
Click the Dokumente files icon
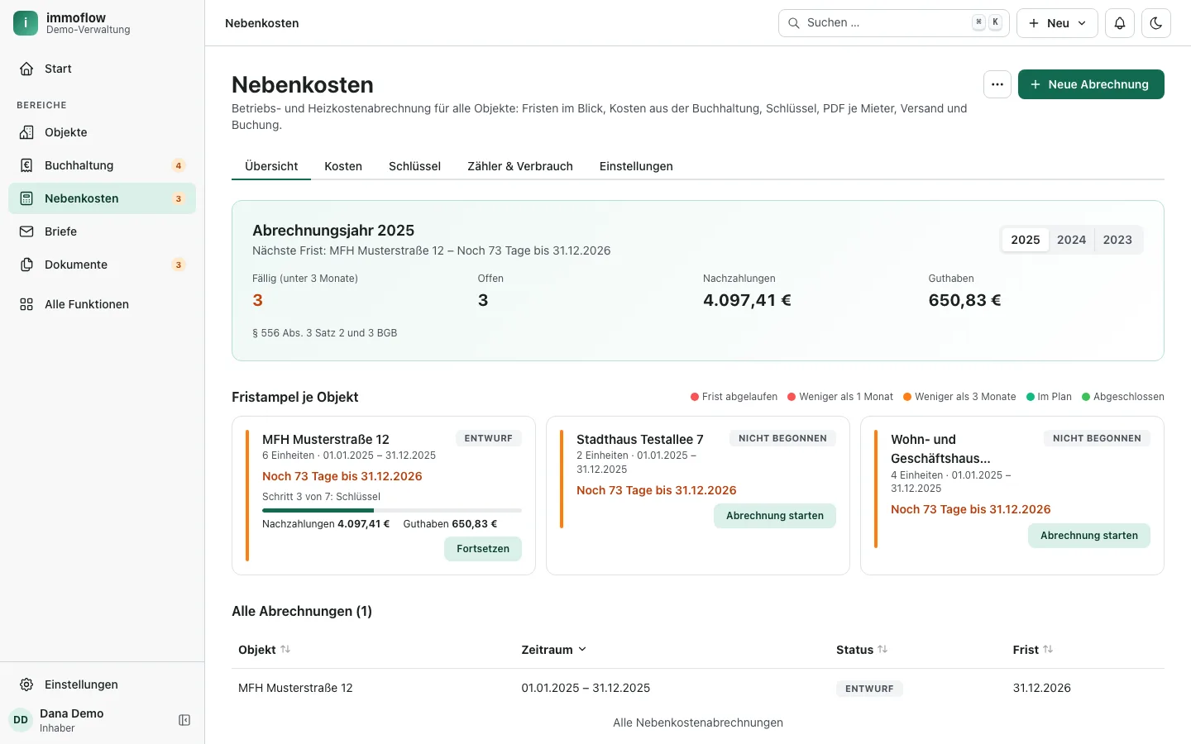26,265
